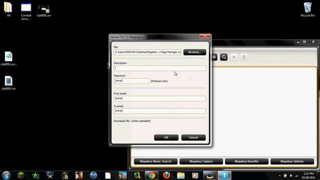Open Google Chrome from the taskbar
This screenshot has height=180, width=320.
[x=151, y=175]
